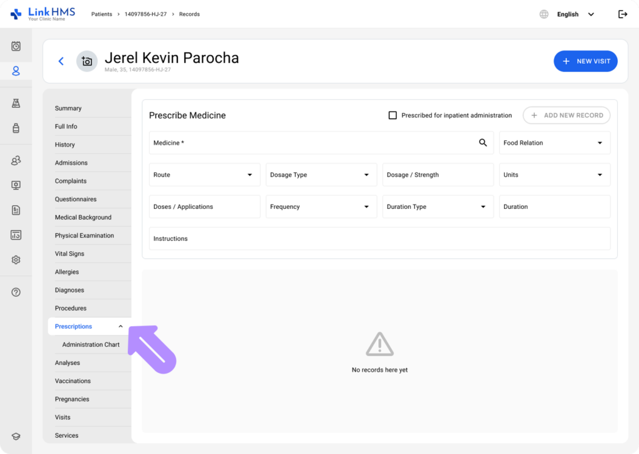The width and height of the screenshot is (639, 454).
Task: Open the reports document icon
Action: (16, 210)
